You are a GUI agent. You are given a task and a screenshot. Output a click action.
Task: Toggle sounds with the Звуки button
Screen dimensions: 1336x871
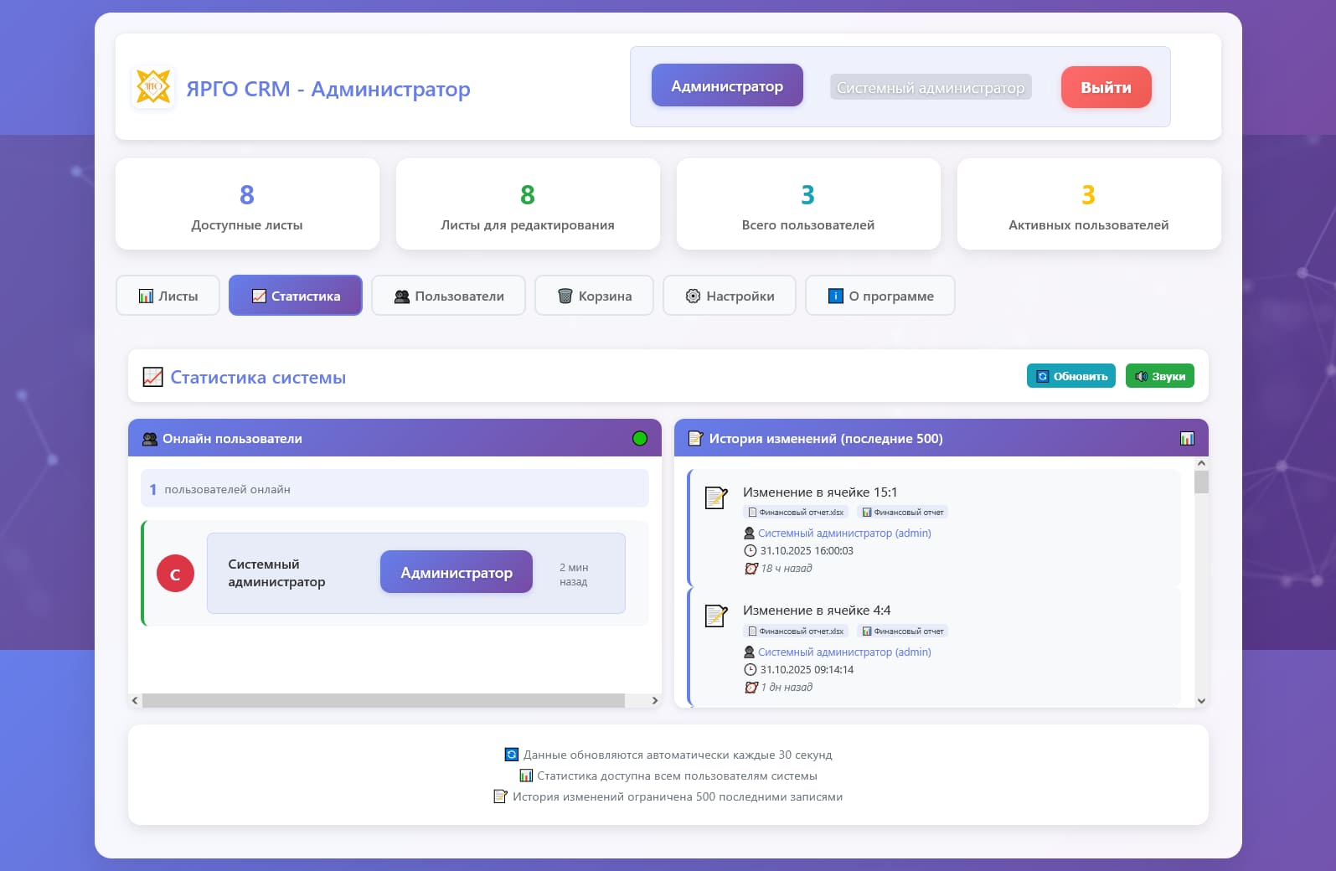pos(1159,376)
